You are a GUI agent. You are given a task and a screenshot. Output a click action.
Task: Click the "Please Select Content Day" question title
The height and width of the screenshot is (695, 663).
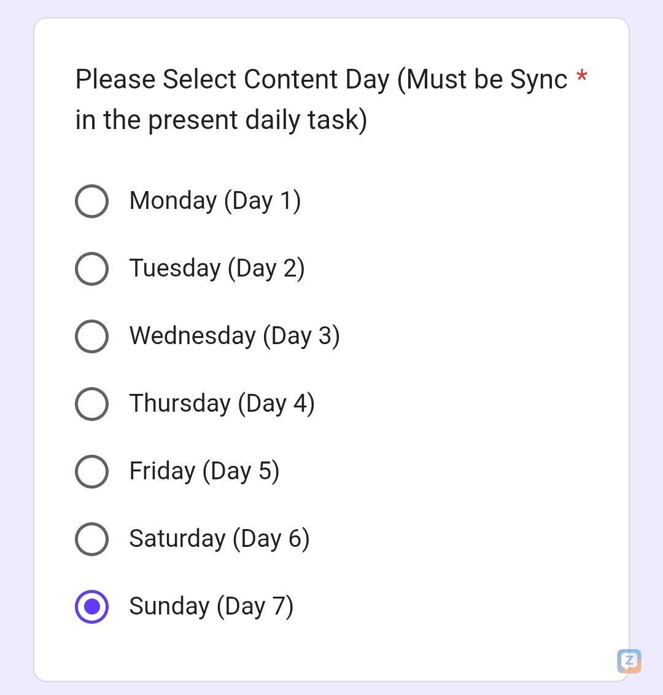pos(232,80)
